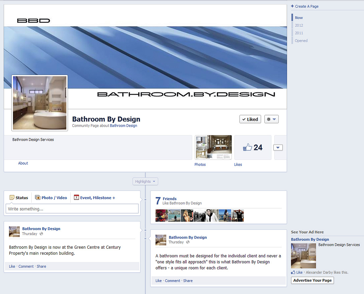Click Thursday timestamp on individual client post
Viewport: 364px width, 294px height.
tap(176, 242)
